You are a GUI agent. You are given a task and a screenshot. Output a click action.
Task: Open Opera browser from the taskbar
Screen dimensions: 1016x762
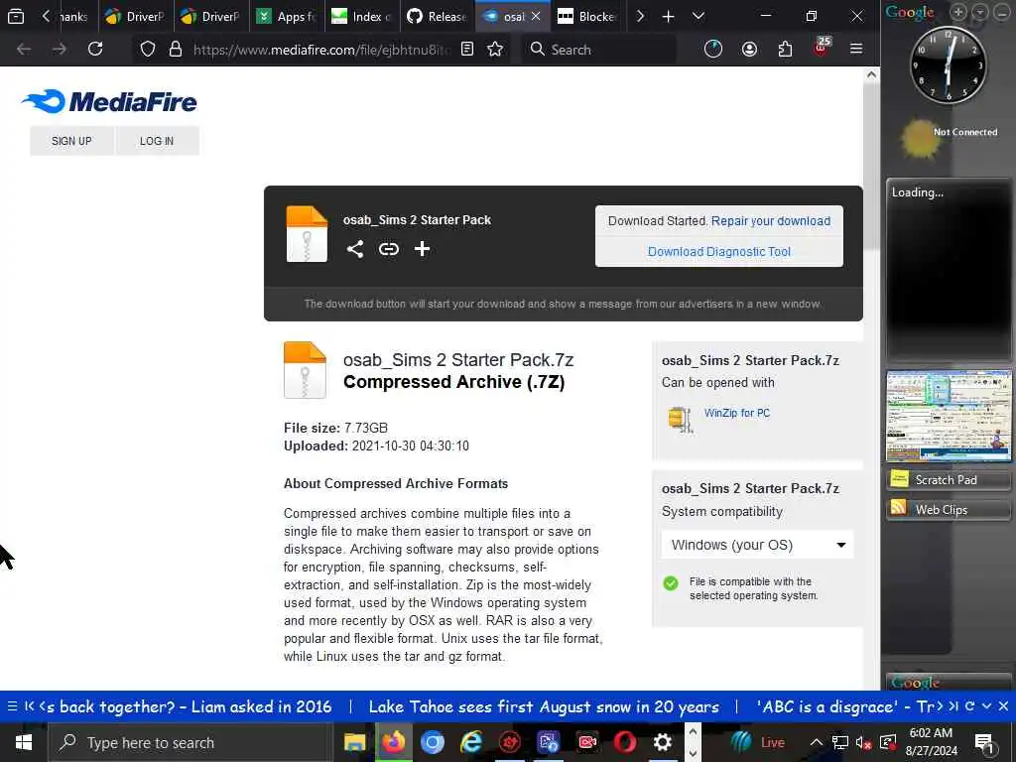625,742
